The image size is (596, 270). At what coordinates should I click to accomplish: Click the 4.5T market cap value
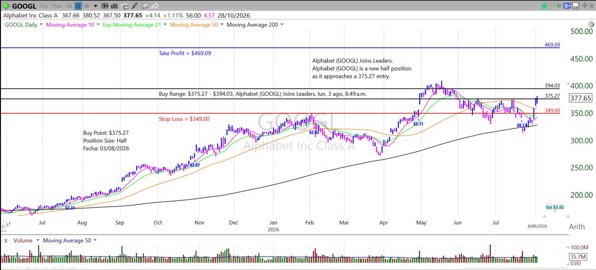[x=209, y=15]
